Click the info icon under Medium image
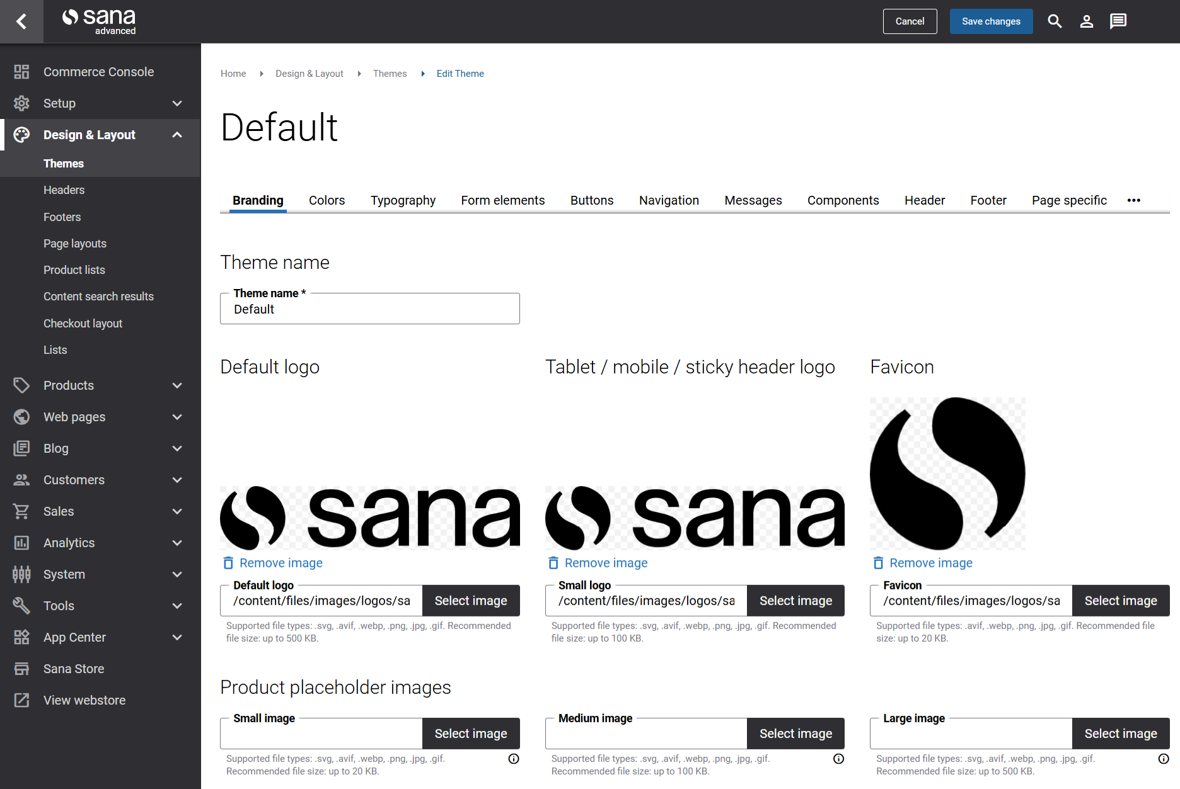1180x789 pixels. (x=838, y=759)
